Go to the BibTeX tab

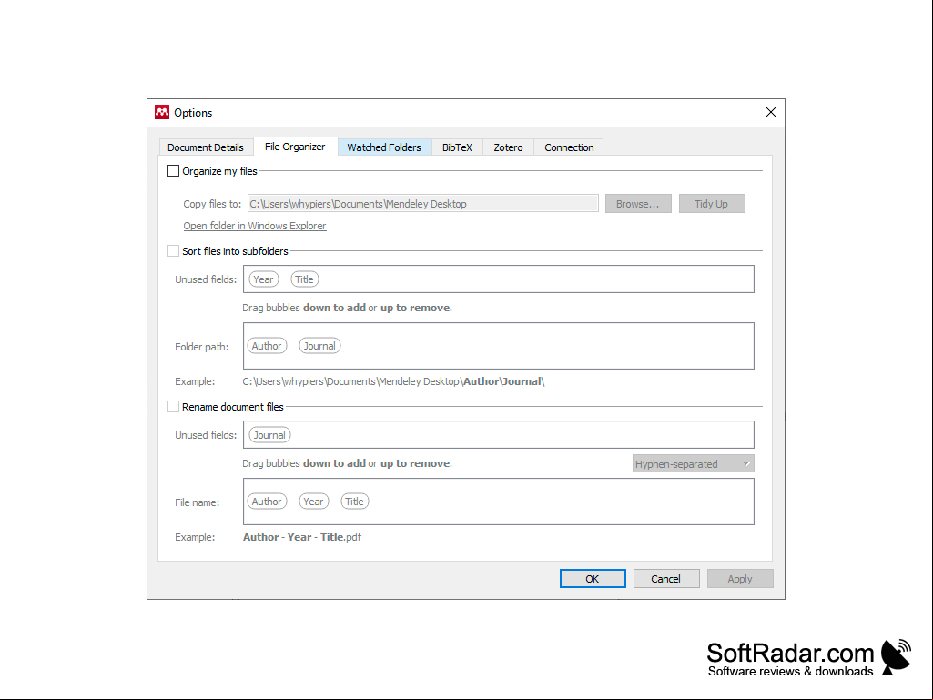click(x=457, y=147)
